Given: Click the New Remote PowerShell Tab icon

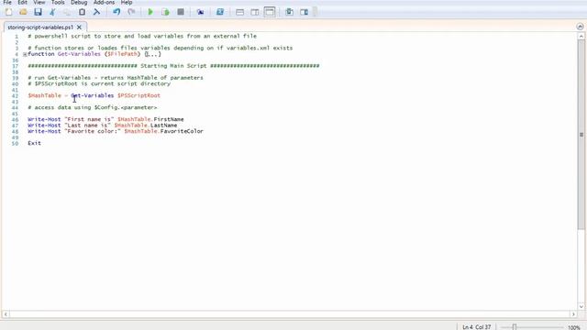Looking at the screenshot, I should 200,12.
